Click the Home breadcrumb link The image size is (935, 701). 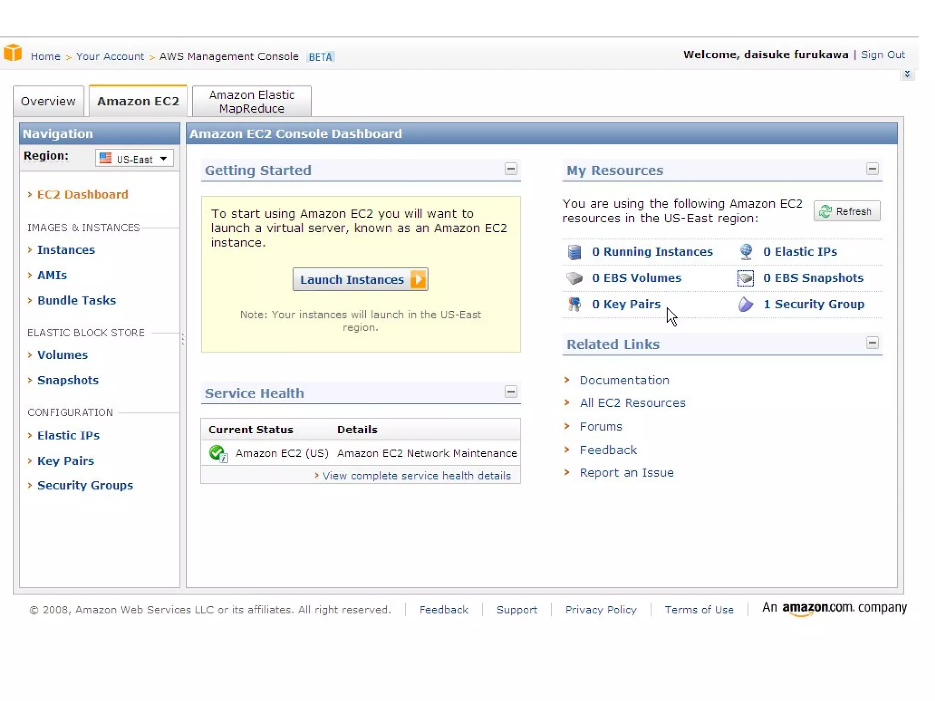(45, 56)
